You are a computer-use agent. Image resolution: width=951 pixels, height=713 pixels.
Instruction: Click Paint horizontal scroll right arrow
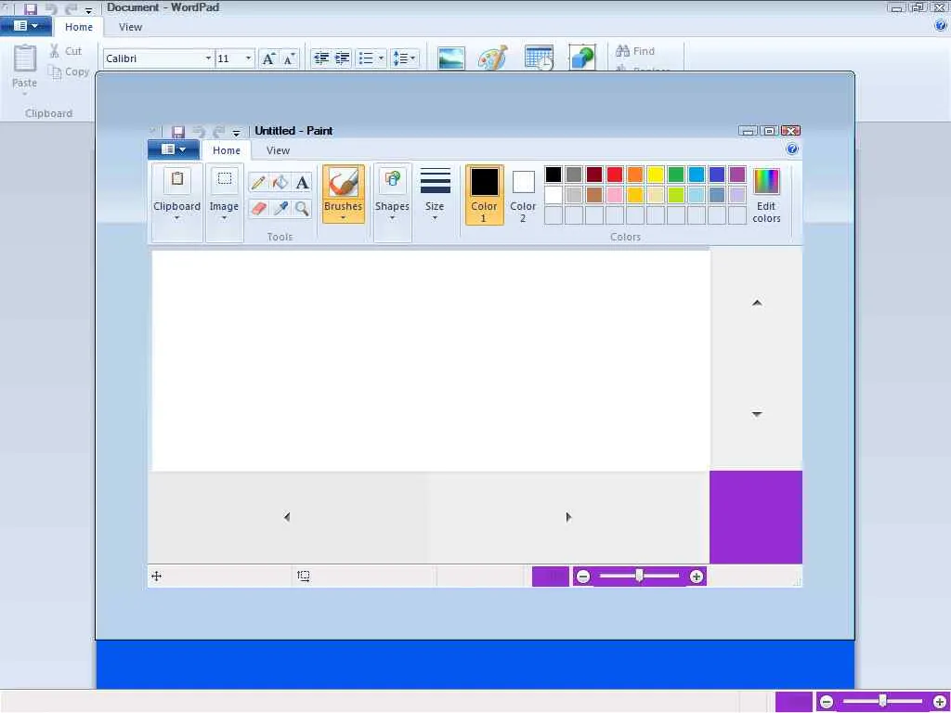click(x=568, y=517)
